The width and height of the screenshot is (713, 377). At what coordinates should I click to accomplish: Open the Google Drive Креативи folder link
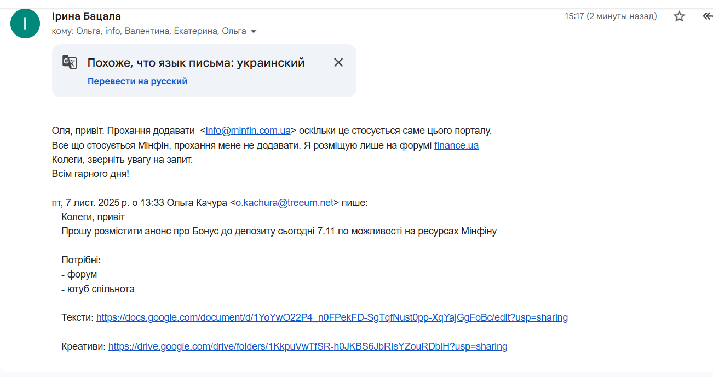tap(308, 346)
